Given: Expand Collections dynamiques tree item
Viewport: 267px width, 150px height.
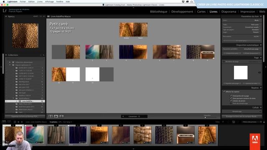Looking at the screenshot, I should coord(10,62).
